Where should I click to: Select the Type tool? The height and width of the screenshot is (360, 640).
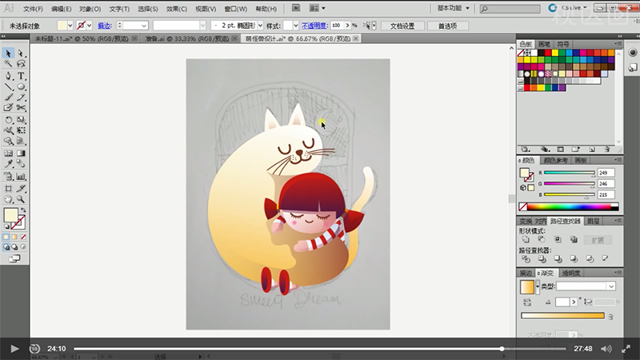pyautogui.click(x=21, y=76)
